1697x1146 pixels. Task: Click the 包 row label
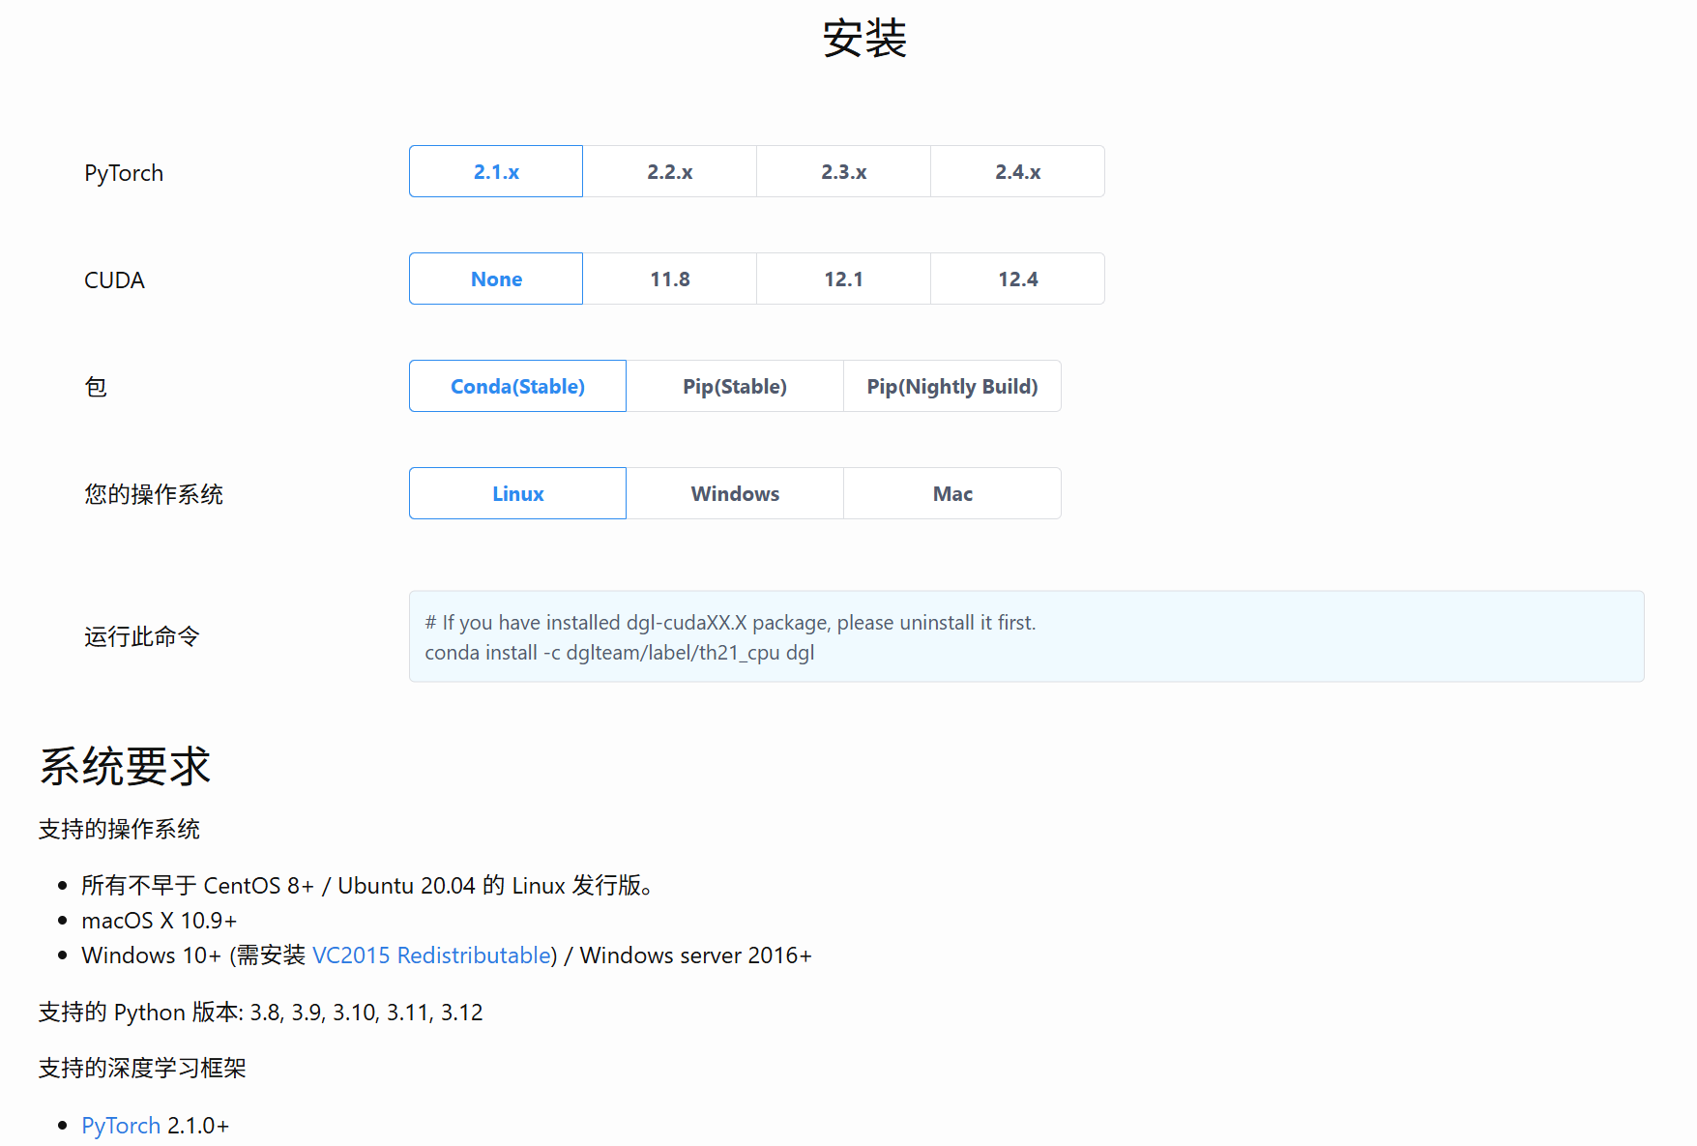(96, 387)
